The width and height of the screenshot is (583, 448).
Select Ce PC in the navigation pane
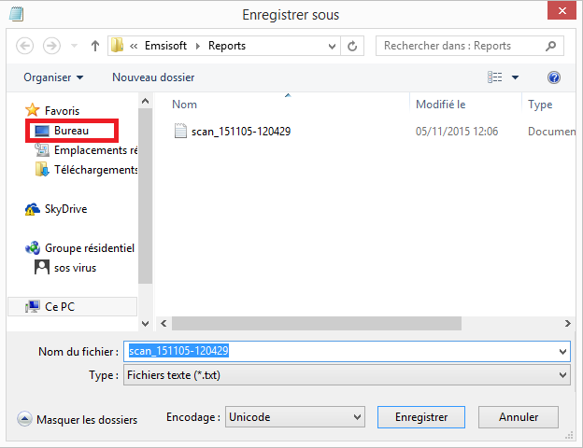tap(59, 306)
